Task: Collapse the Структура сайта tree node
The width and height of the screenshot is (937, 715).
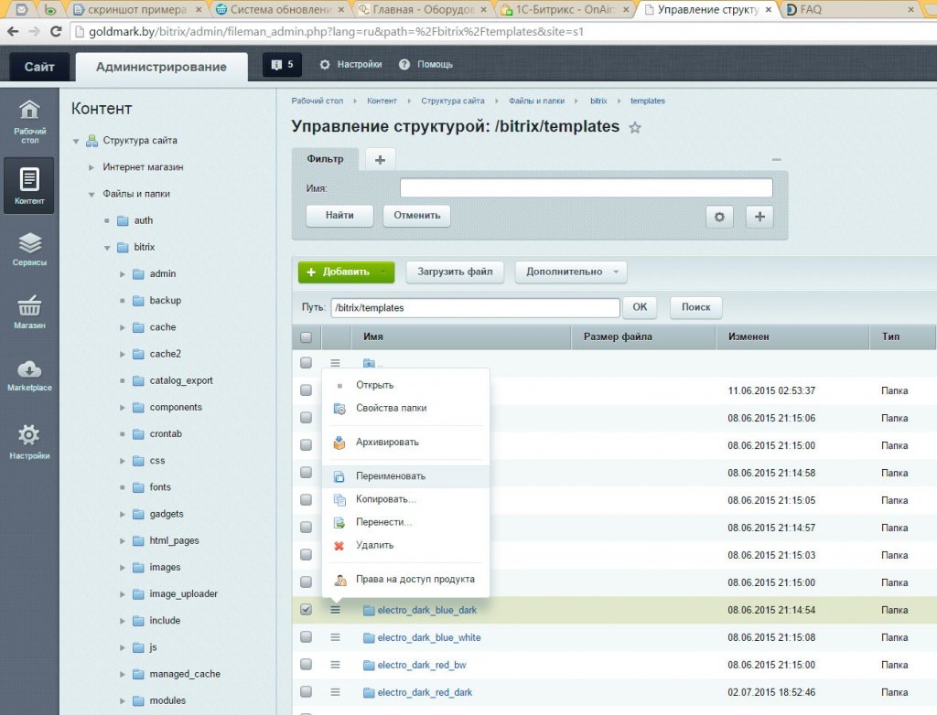Action: (x=76, y=141)
